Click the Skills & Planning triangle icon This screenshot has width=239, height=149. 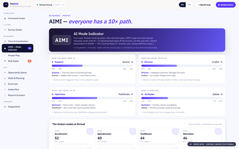point(5,78)
